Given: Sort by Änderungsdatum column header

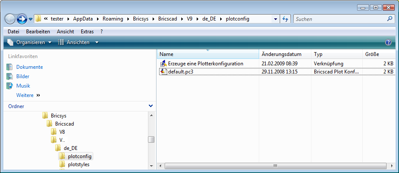Looking at the screenshot, I should pyautogui.click(x=285, y=54).
